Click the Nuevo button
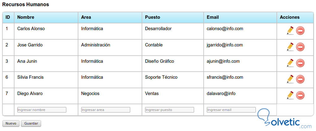Viewport: 316px width, 131px height. (11, 123)
